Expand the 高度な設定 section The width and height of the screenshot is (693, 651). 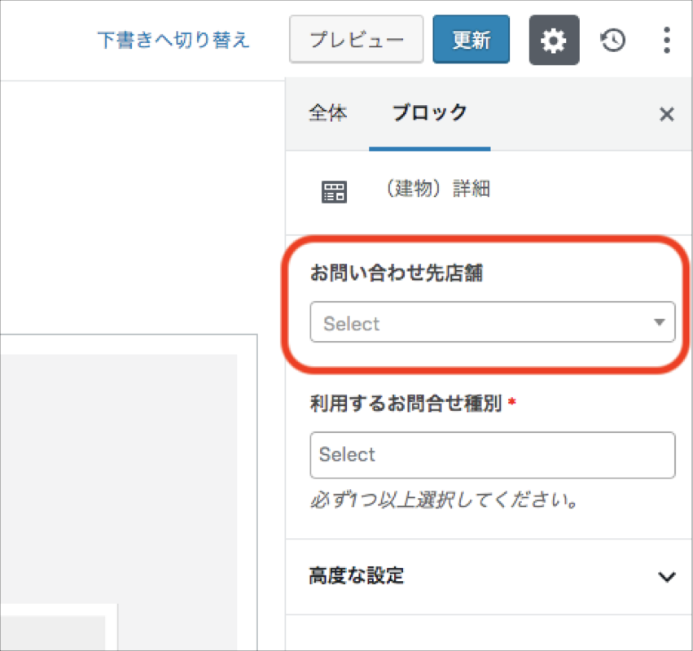tap(357, 577)
